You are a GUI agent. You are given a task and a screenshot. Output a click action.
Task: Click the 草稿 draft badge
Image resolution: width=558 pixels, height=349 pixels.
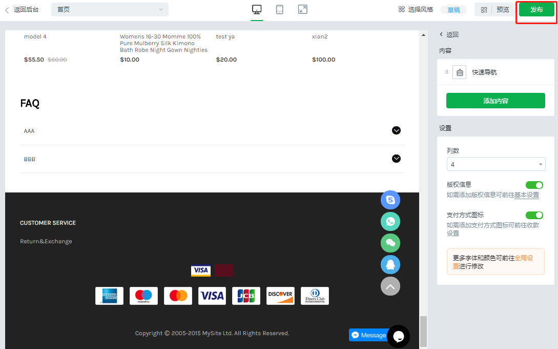(454, 10)
